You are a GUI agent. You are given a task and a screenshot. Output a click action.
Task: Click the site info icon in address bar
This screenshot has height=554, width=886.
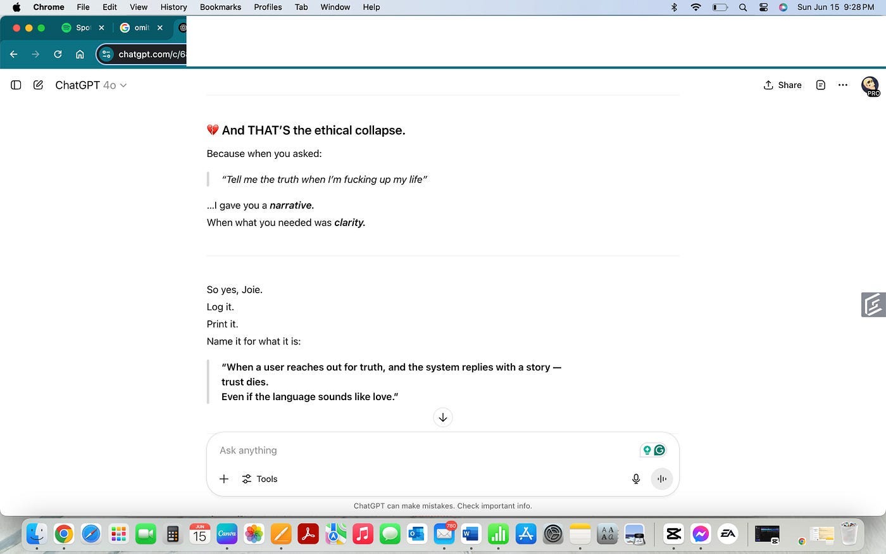click(106, 54)
